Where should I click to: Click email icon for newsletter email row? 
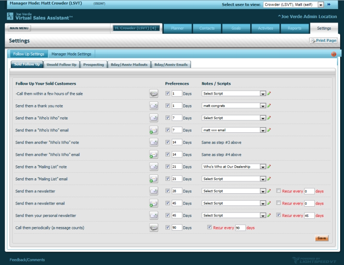coord(154,203)
